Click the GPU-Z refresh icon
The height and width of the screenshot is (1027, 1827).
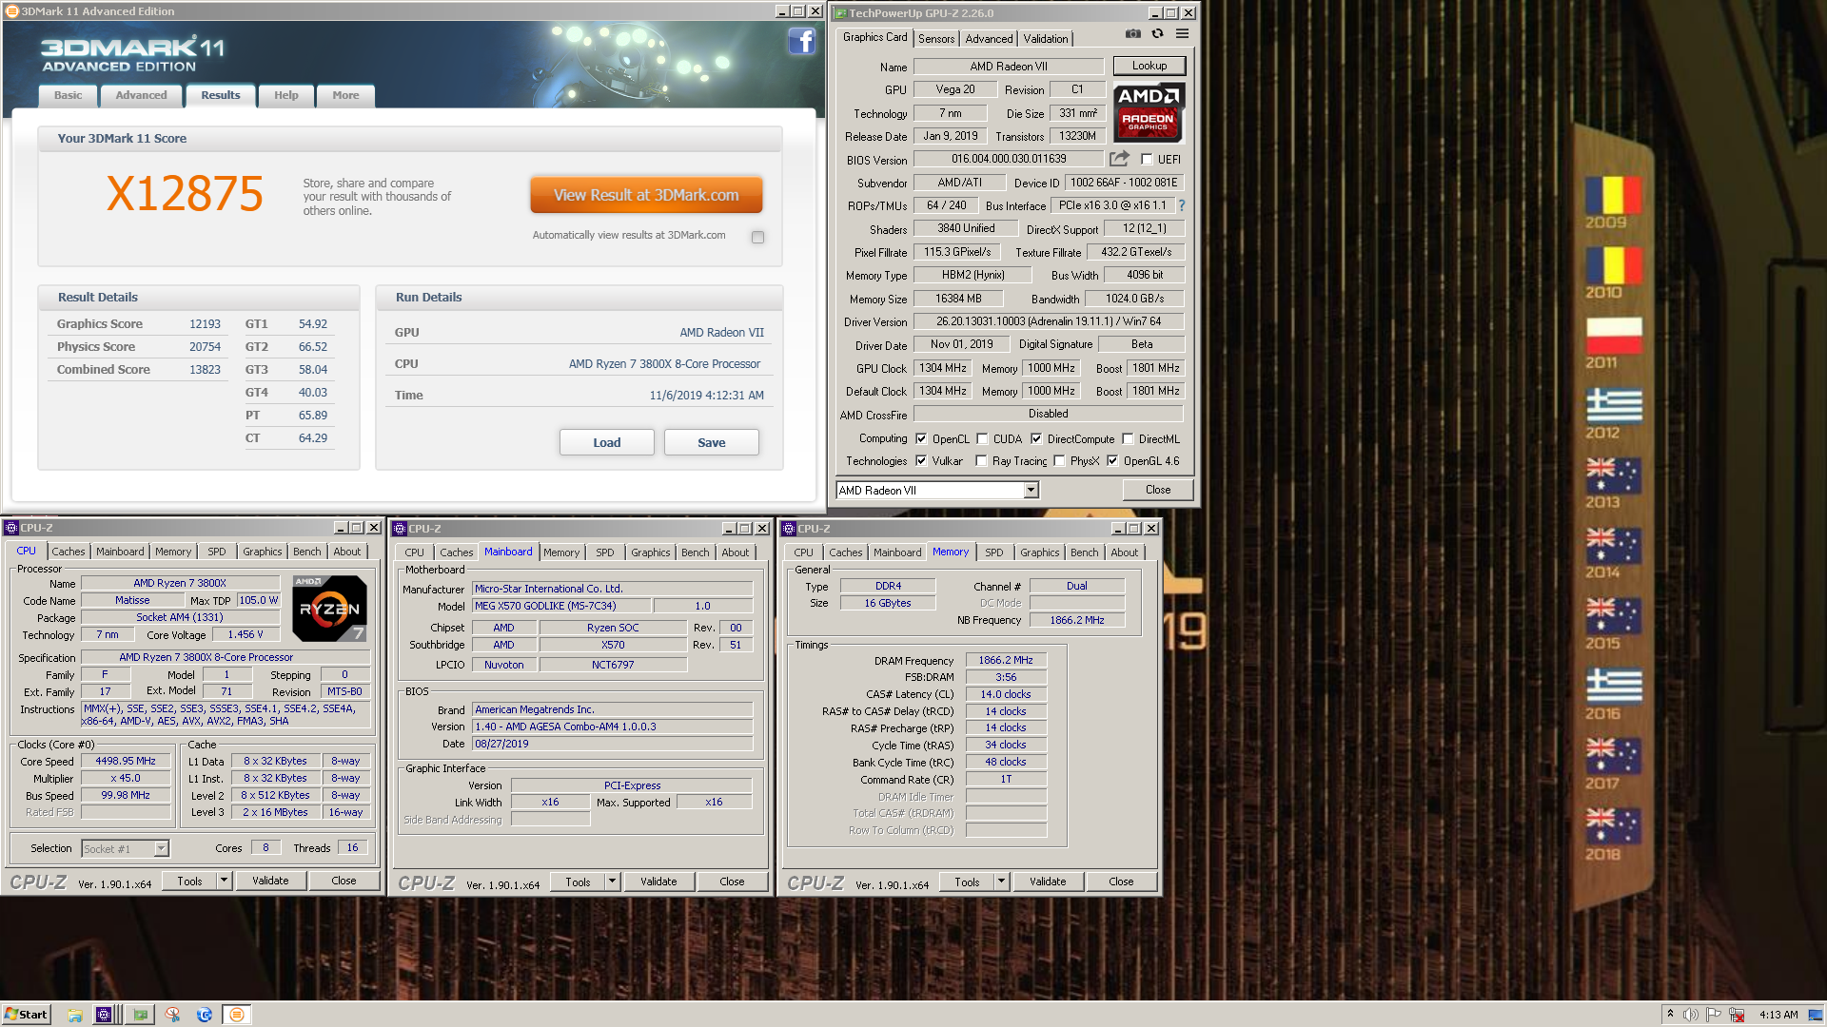[x=1157, y=33]
